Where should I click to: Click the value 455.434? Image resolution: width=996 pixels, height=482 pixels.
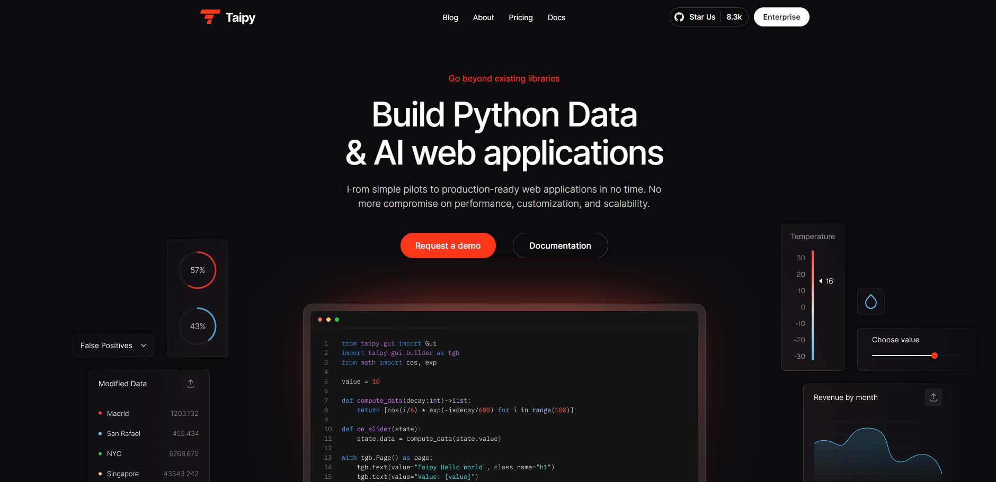[185, 433]
